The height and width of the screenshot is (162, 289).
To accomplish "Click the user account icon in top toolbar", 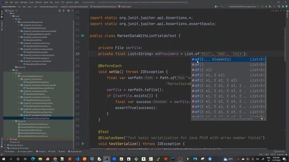I will click(216, 6).
